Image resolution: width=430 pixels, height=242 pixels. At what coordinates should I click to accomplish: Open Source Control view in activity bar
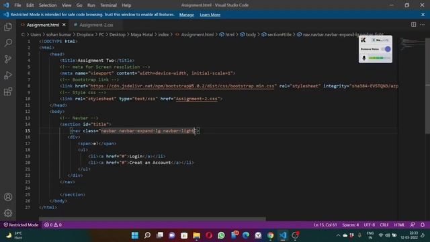[8, 59]
